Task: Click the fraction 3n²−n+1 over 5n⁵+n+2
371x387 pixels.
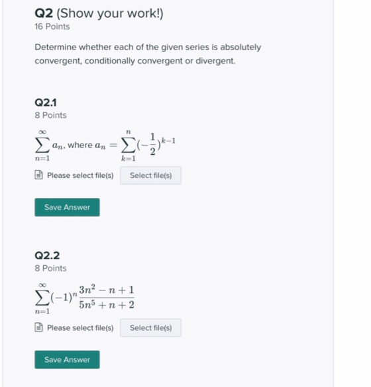Action: (107, 298)
